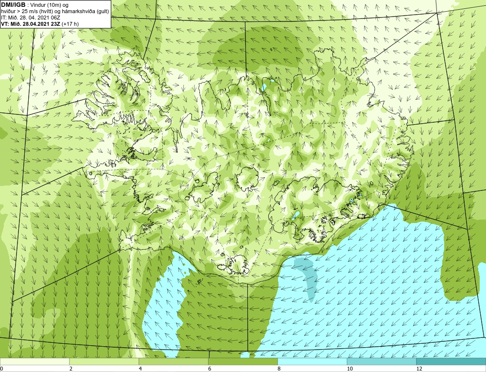Click the 8–10 m/s light cyan legend swatch
Screen dimensions: 486x372
(x=312, y=361)
